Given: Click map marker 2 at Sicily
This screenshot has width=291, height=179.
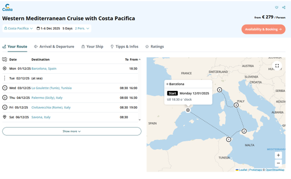Looking at the screenshot, I should coord(244,131).
